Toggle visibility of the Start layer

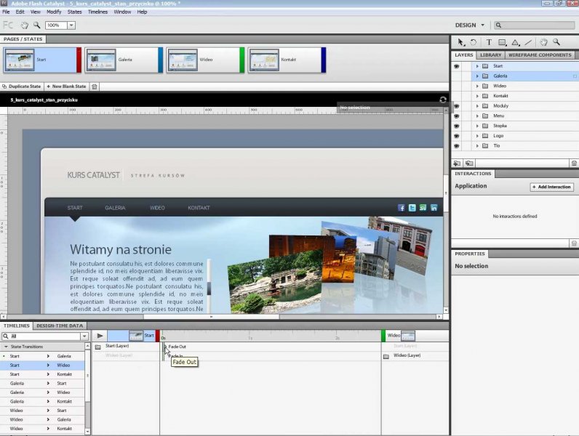tap(457, 66)
